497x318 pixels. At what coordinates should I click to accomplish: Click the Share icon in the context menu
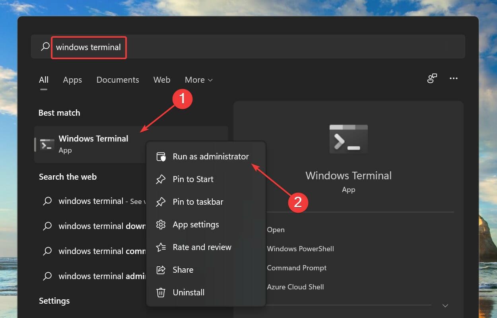[161, 270]
